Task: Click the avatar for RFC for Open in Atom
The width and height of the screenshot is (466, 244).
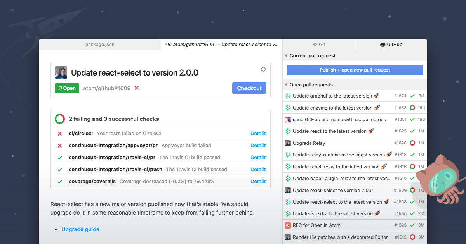Action: pyautogui.click(x=288, y=225)
